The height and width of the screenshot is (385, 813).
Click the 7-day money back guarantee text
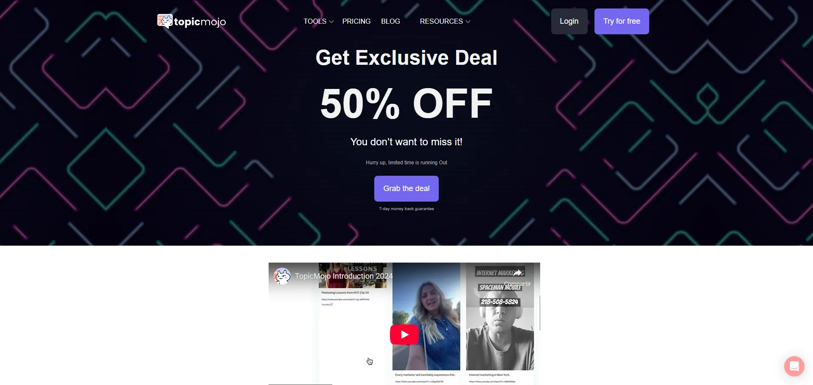(406, 209)
